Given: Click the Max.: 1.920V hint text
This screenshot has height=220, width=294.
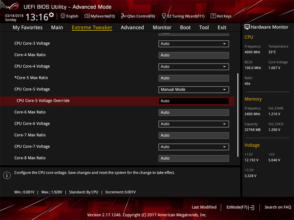Looking at the screenshot, I should 52,192.
